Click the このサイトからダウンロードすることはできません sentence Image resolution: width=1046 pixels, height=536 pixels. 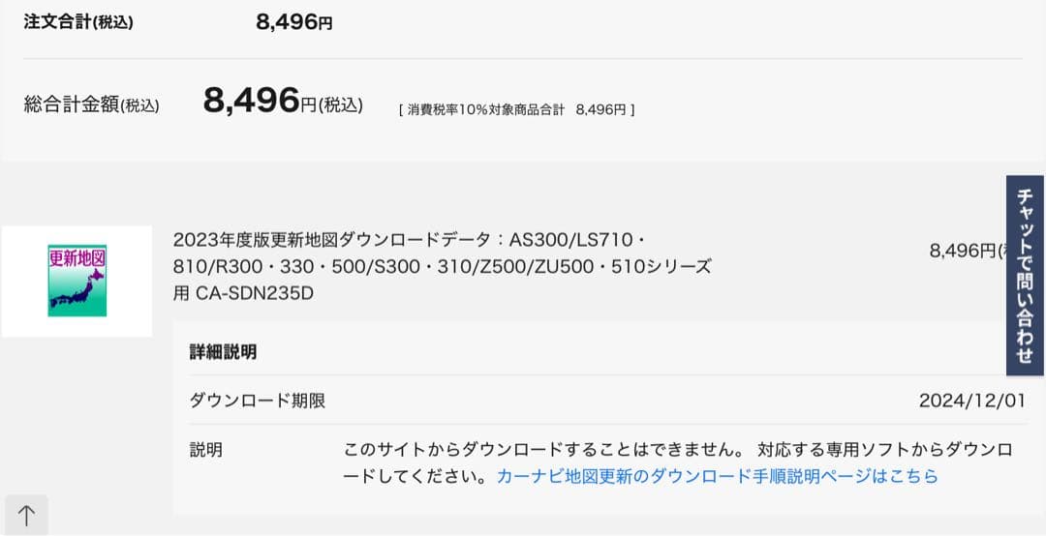click(542, 450)
